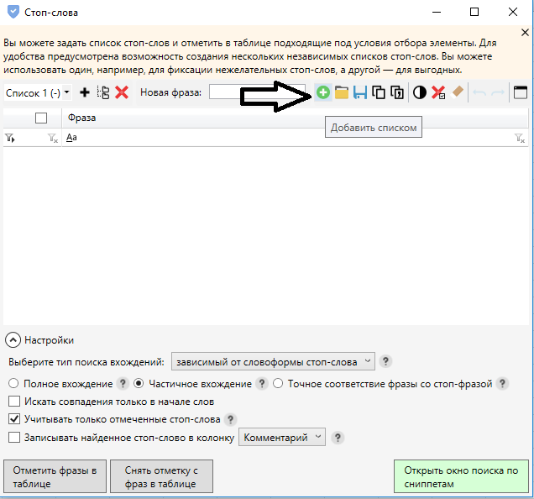The width and height of the screenshot is (534, 499).
Task: Click the half-filled circle invert icon
Action: coord(420,92)
